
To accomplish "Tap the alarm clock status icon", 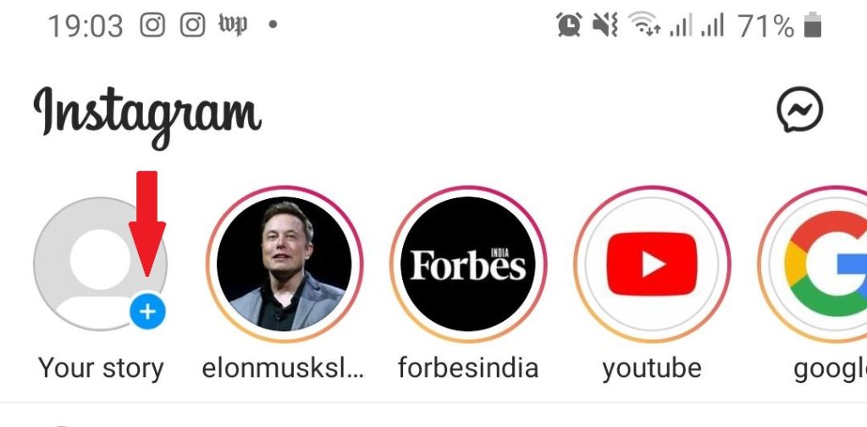I will click(x=569, y=25).
